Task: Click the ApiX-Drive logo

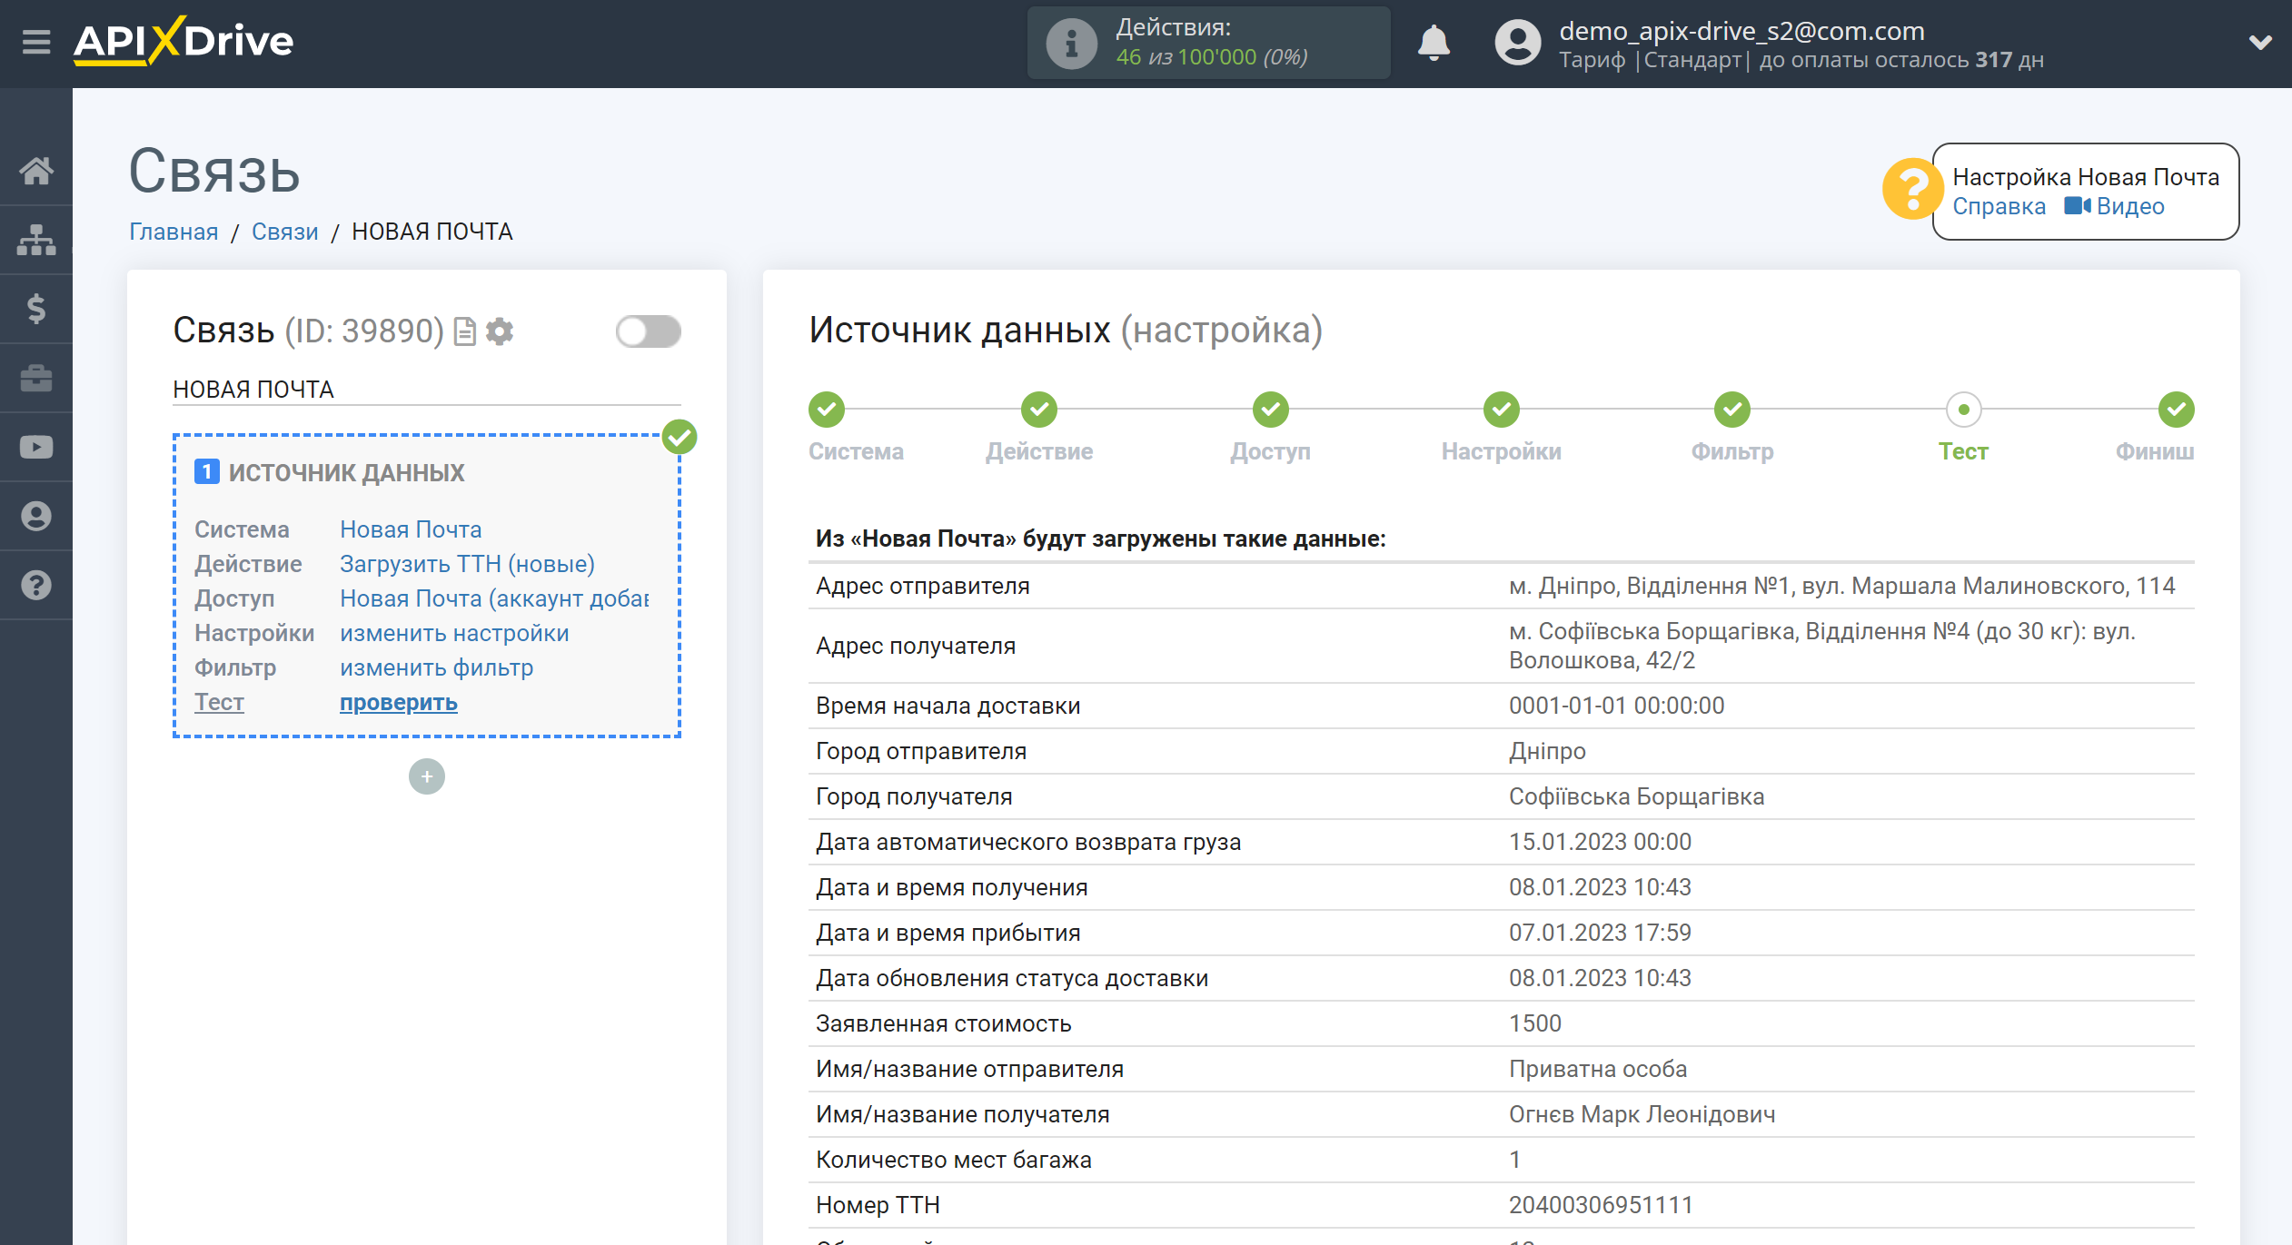Action: 184,41
